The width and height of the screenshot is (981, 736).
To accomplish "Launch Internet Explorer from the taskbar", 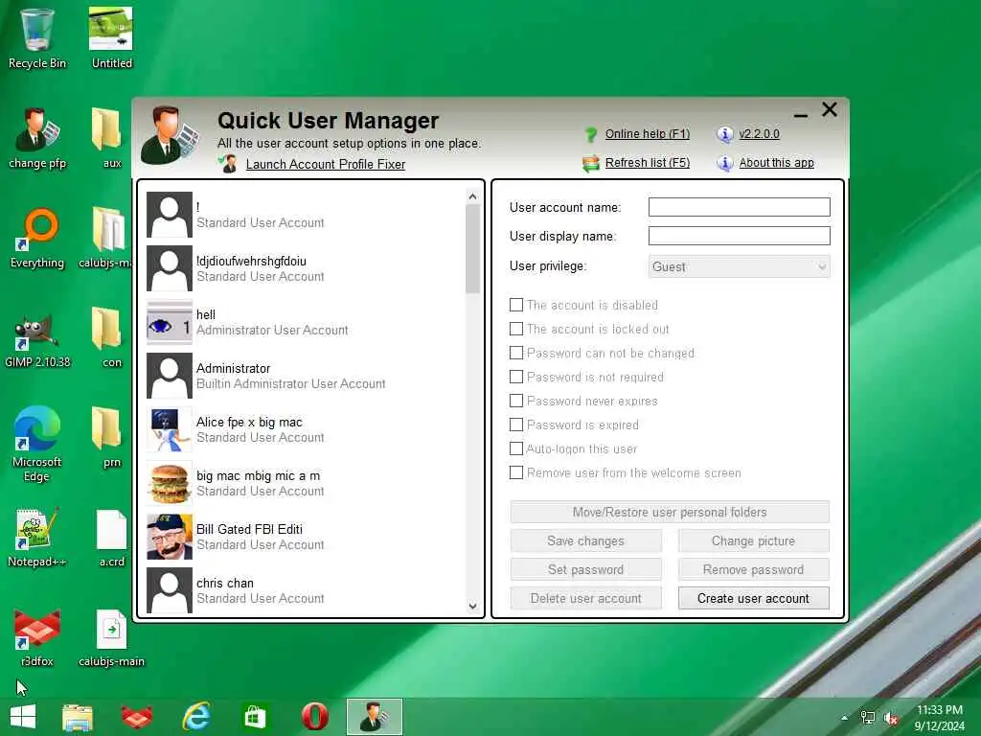I will point(195,717).
